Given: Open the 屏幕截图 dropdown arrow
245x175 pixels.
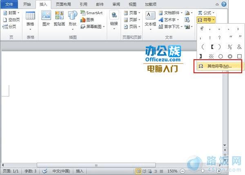Looking at the screenshot, I should [x=104, y=27].
